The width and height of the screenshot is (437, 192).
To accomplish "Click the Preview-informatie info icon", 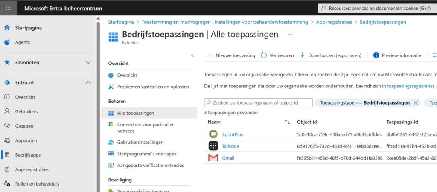I will (x=376, y=55).
